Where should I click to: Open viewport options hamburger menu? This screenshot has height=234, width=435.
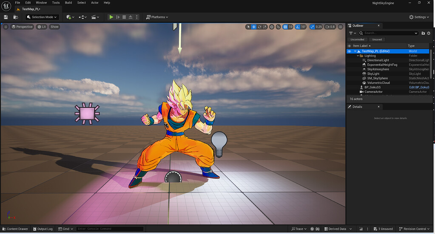(x=6, y=27)
